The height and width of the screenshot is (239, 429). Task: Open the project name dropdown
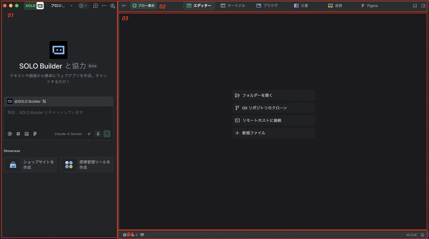[61, 6]
